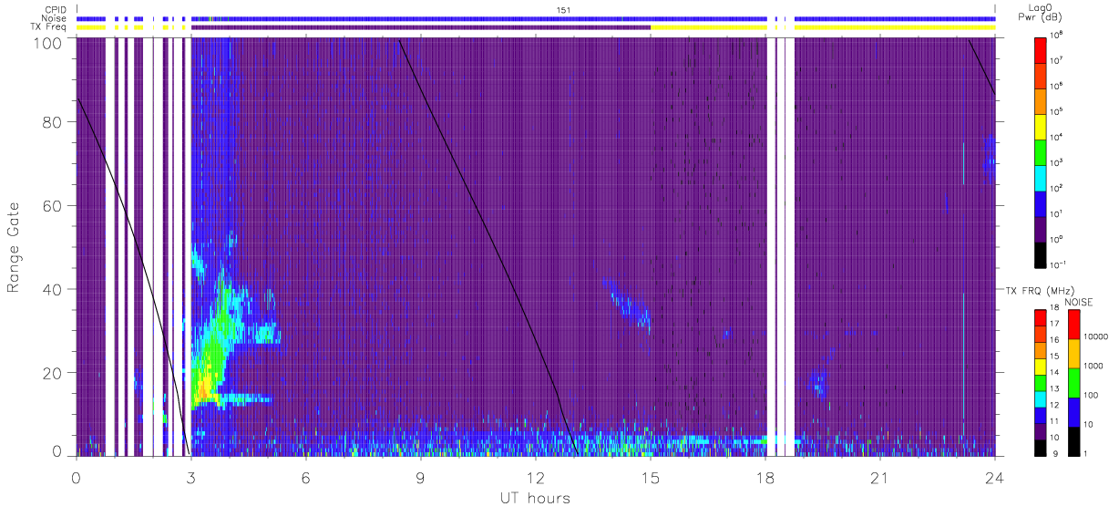Click the cyan segment of the Lag0 Pwr colorbar

[x=1041, y=176]
